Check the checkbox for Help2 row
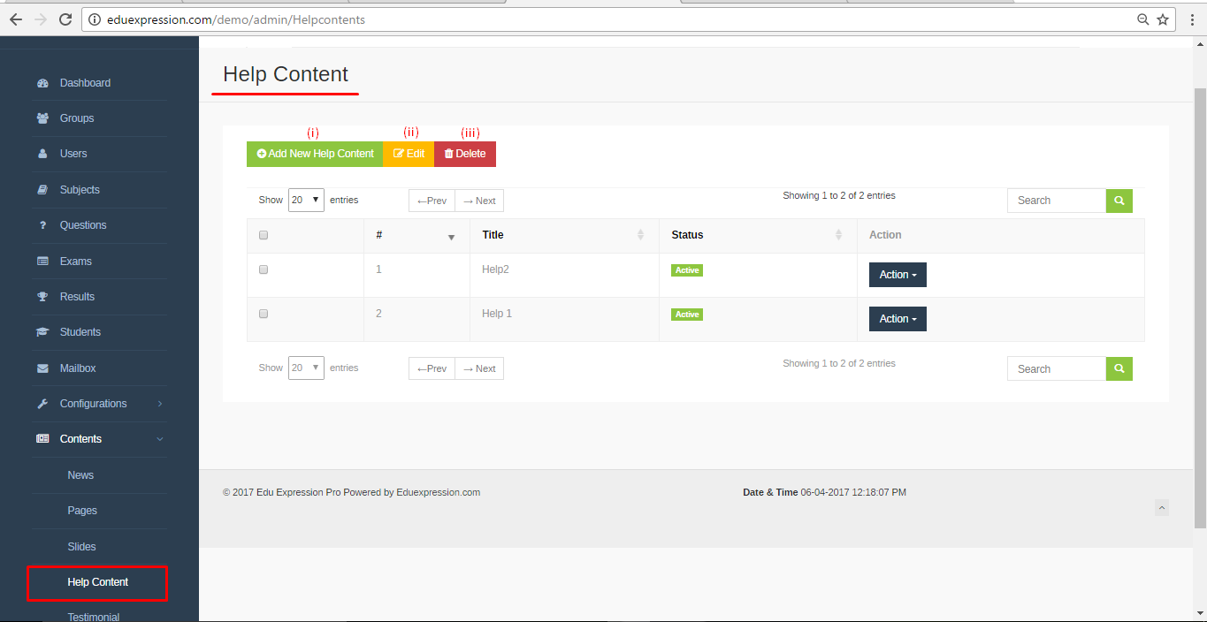 click(x=264, y=269)
